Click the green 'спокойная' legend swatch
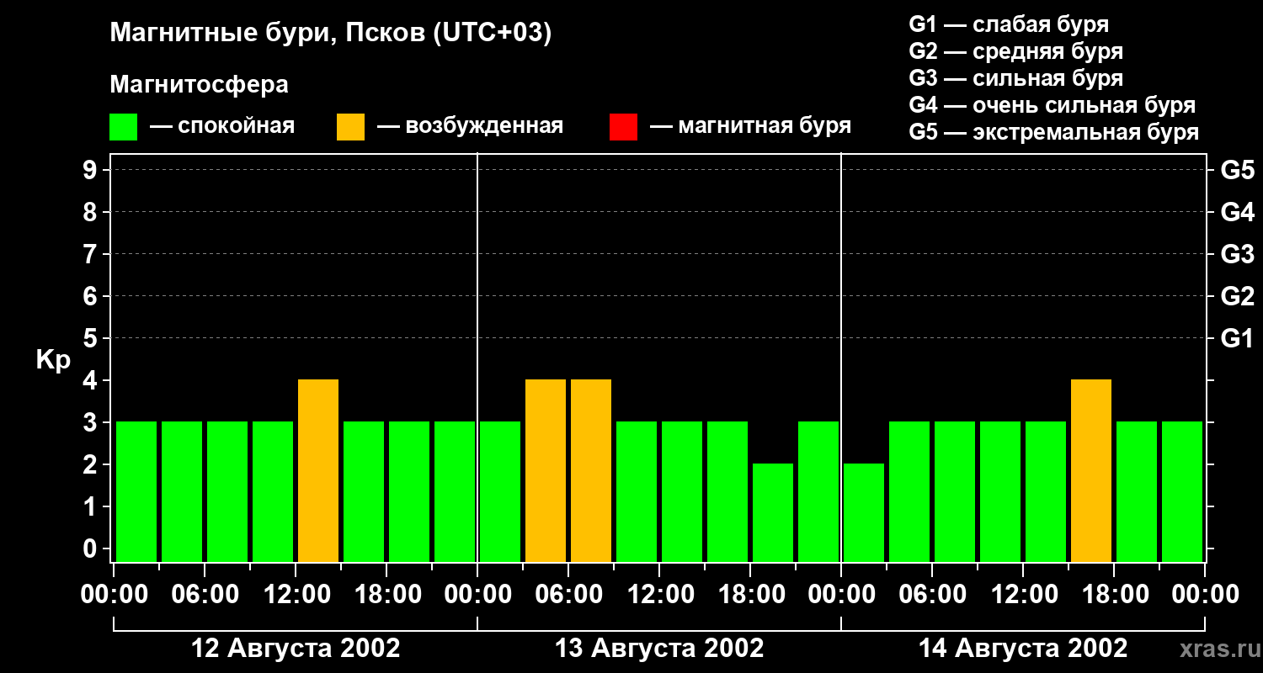This screenshot has width=1263, height=673. point(123,127)
